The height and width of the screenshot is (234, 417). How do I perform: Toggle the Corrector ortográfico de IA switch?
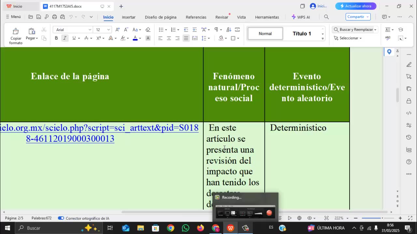[x=61, y=218]
